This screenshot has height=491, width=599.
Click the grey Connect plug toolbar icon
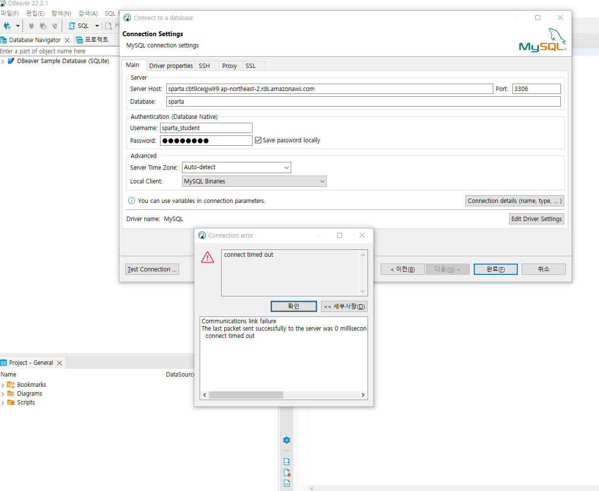pyautogui.click(x=31, y=26)
